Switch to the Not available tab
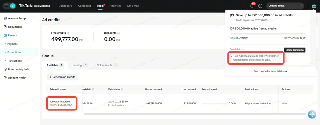This screenshot has height=125, width=320. click(107, 65)
